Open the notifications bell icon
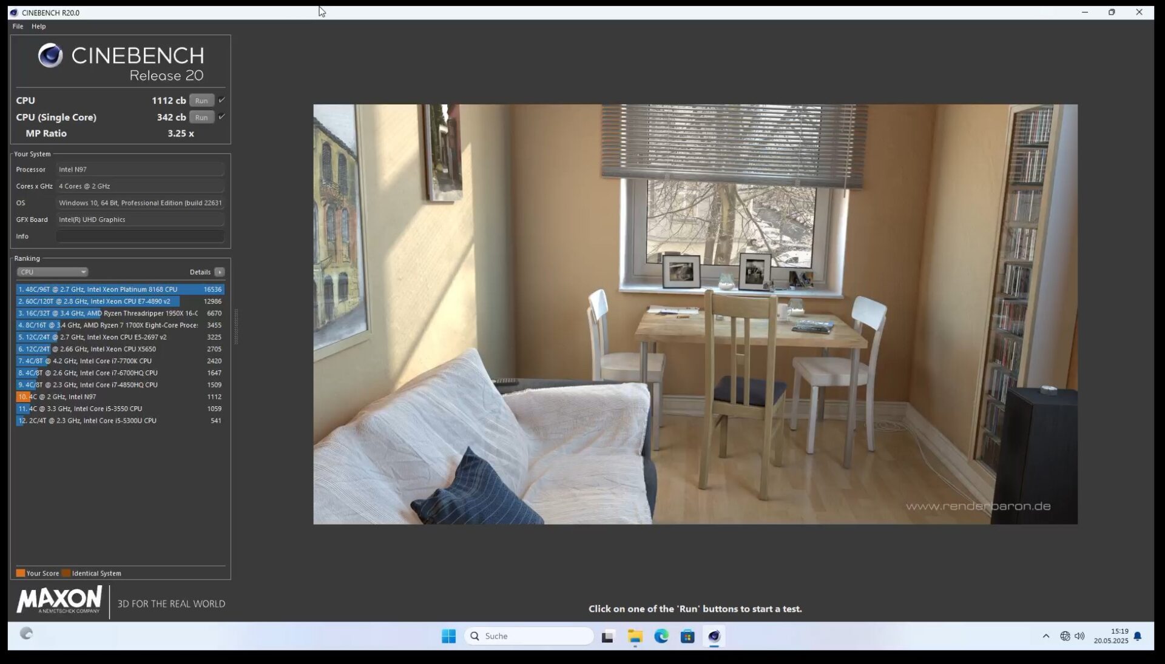This screenshot has height=664, width=1165. coord(1138,635)
